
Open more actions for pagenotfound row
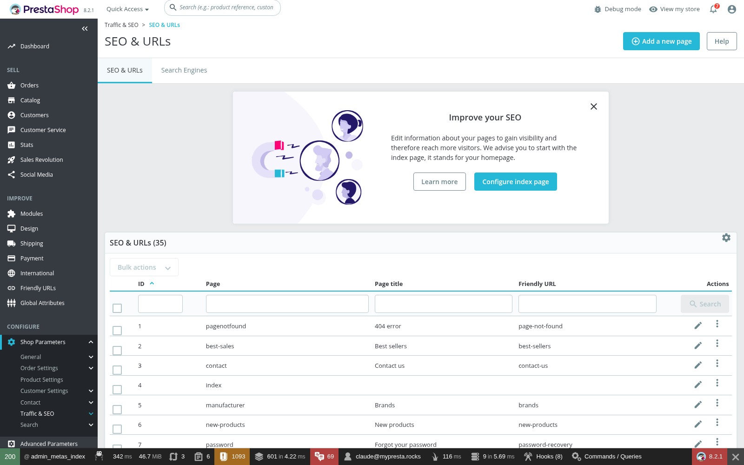pos(717,324)
